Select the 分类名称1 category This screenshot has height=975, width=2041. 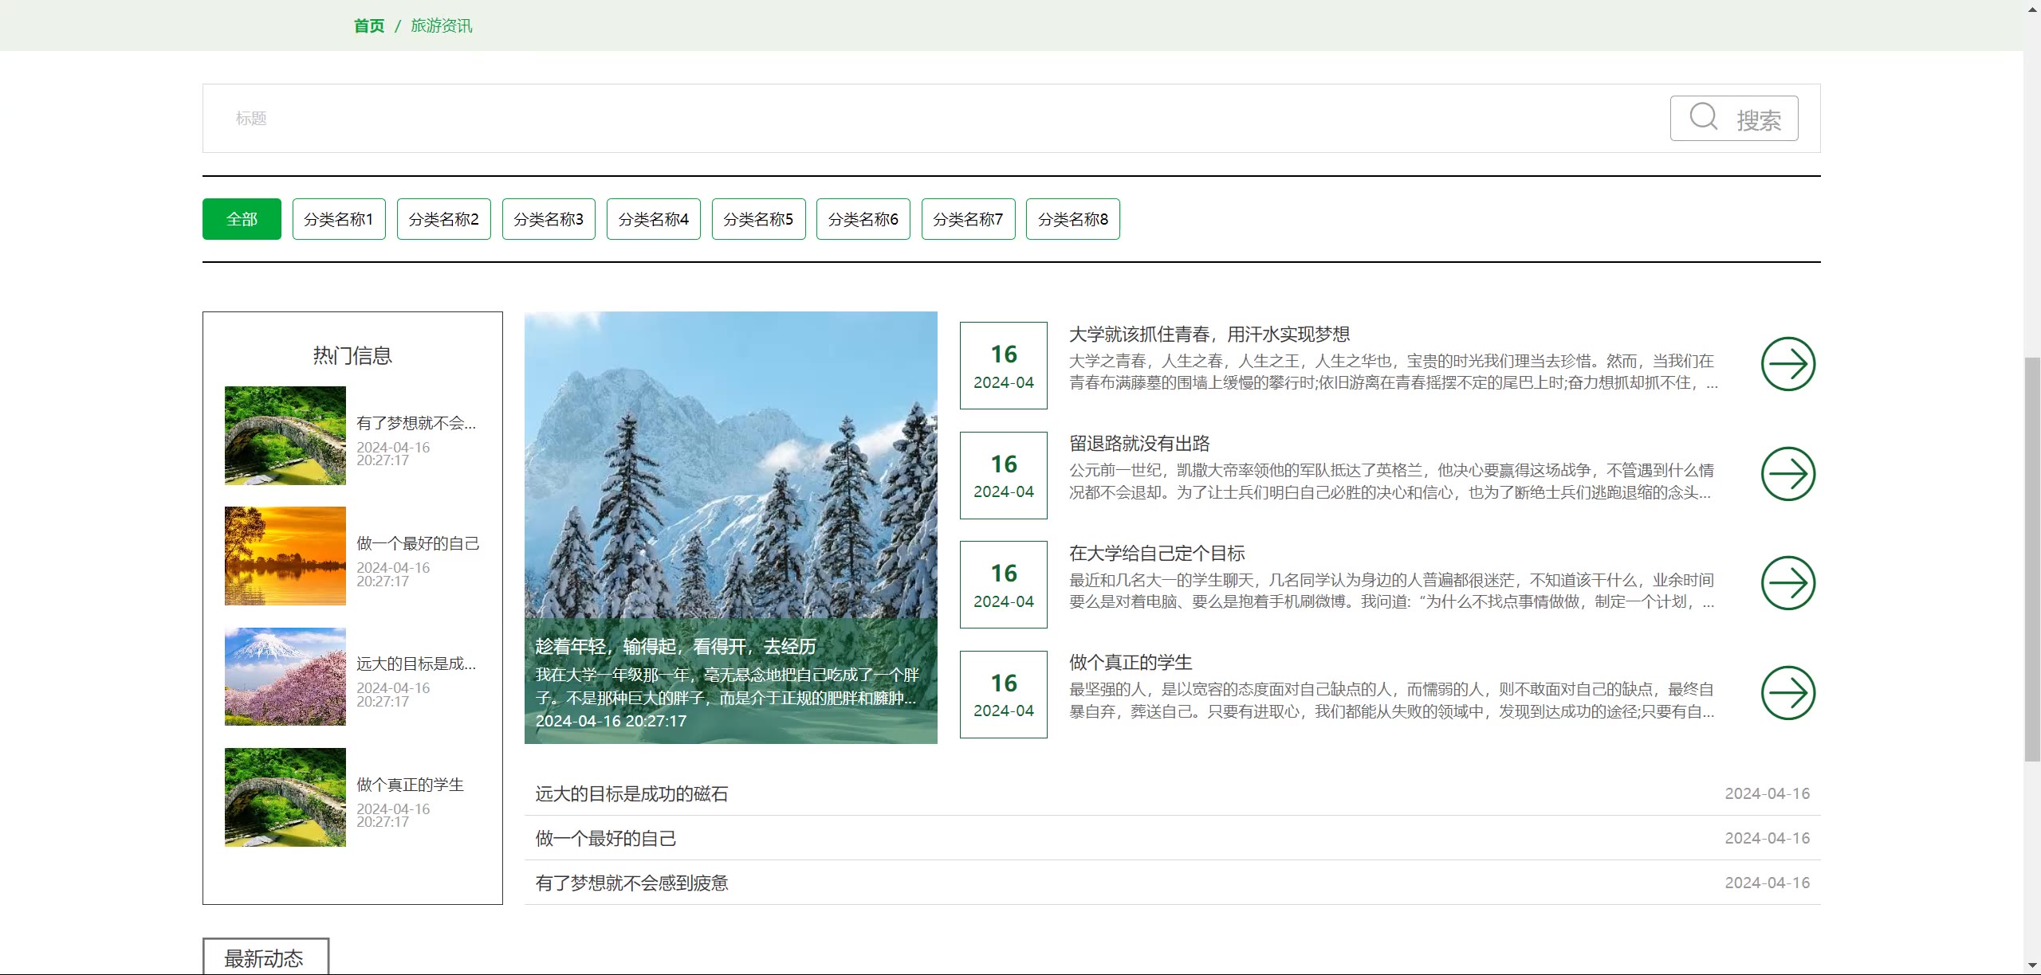339,219
